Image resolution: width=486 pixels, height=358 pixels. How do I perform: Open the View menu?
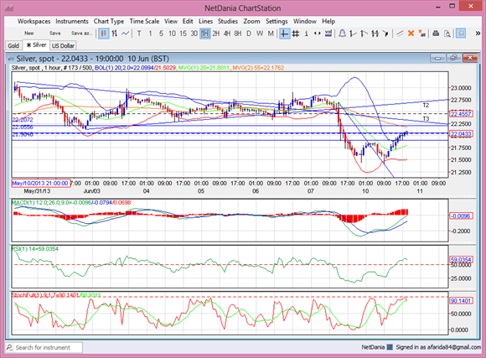click(171, 21)
